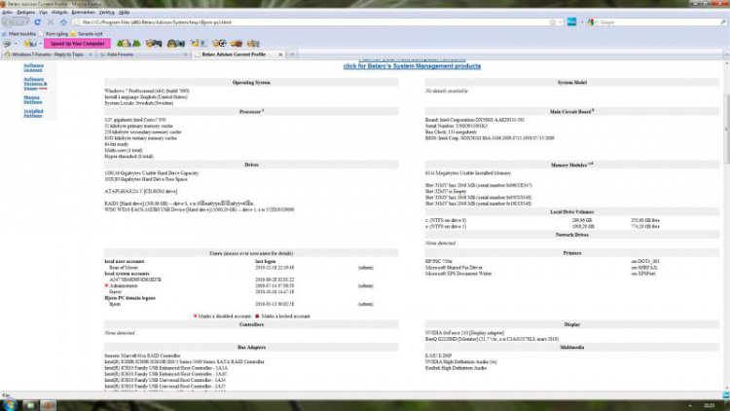Open the Arkiv menu

coord(8,12)
